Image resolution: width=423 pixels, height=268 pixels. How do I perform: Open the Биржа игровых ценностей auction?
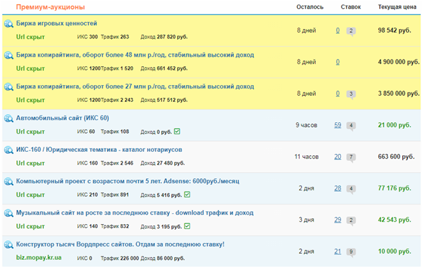[57, 23]
